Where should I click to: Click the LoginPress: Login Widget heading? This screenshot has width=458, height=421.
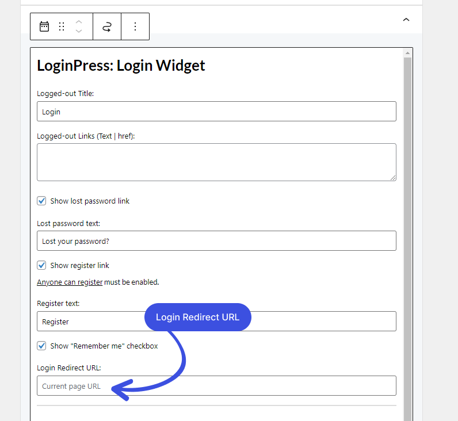point(121,66)
